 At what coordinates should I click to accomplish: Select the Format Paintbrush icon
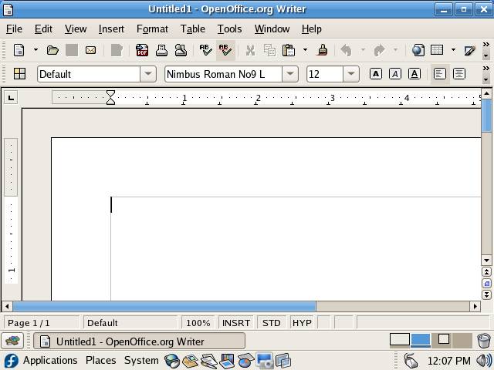[x=323, y=50]
